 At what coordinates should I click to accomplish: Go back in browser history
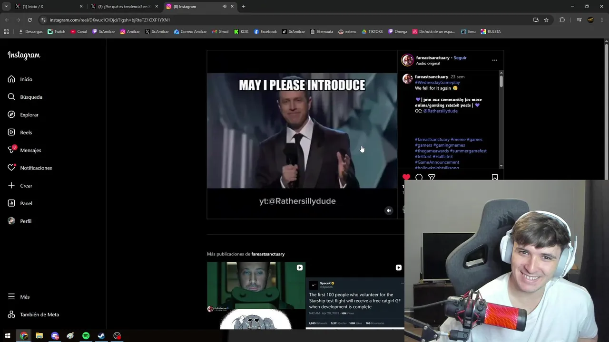(x=7, y=20)
